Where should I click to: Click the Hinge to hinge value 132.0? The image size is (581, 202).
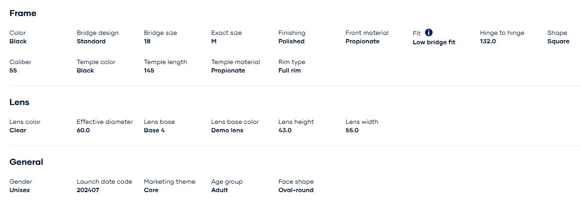tap(488, 41)
